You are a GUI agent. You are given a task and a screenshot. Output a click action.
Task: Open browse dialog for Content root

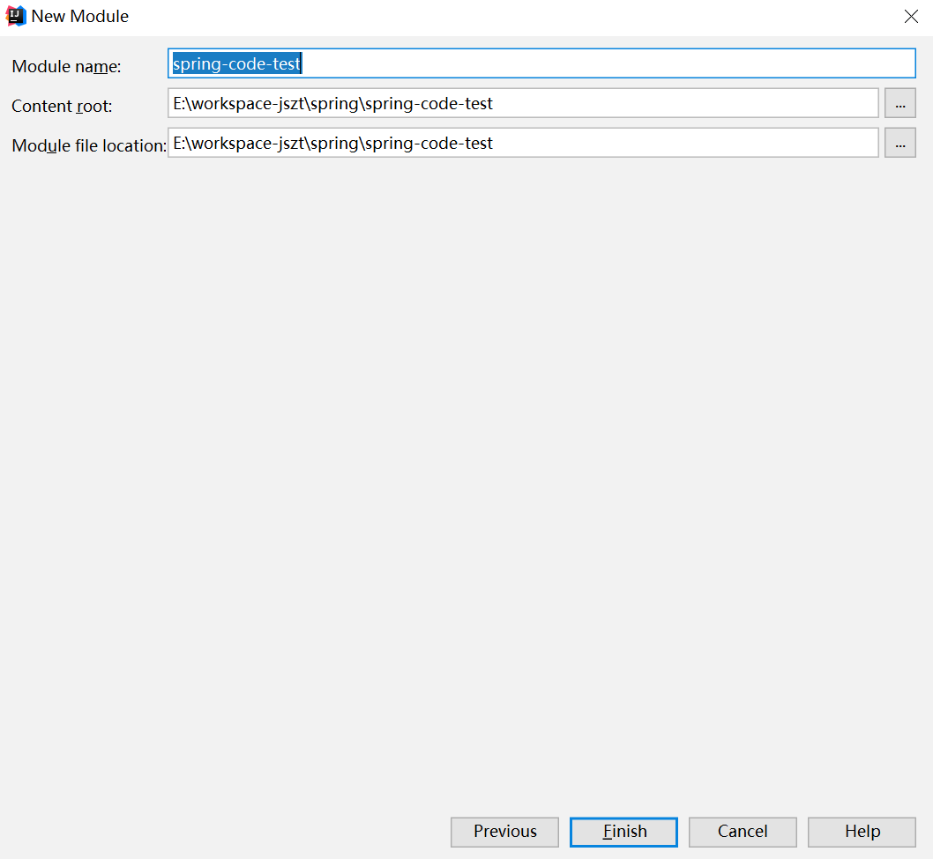click(899, 103)
